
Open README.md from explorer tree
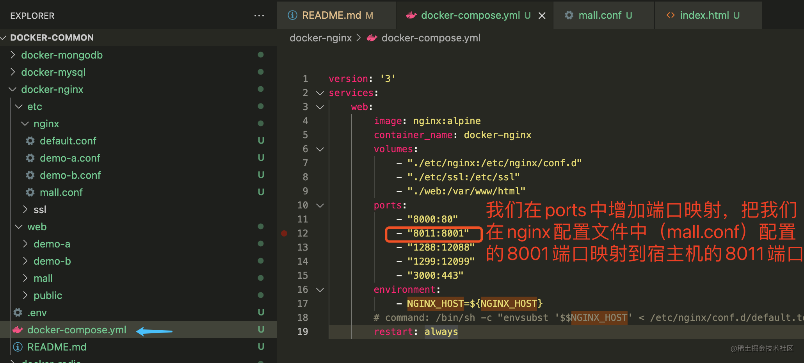pos(139,347)
